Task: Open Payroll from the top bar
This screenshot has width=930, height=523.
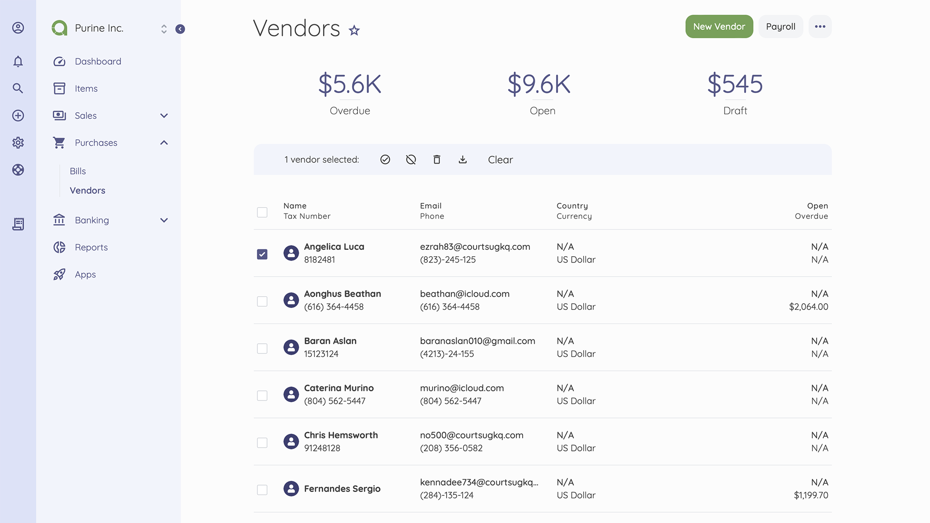Action: pyautogui.click(x=780, y=27)
